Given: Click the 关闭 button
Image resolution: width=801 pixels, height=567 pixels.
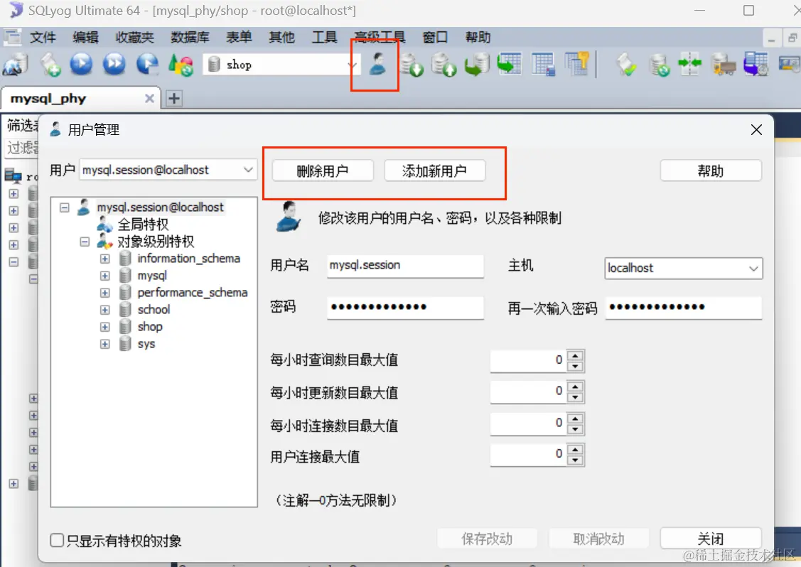Looking at the screenshot, I should (x=711, y=539).
